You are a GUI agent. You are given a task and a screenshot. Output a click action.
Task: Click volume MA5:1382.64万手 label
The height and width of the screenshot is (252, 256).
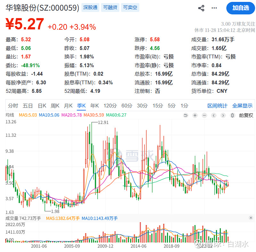pyautogui.click(x=63, y=218)
